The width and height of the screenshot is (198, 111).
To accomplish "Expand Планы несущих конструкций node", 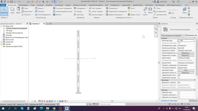I will (4, 28).
